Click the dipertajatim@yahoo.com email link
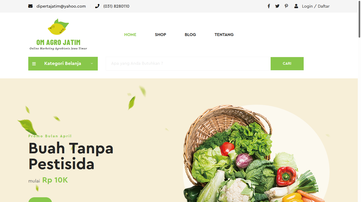The image size is (361, 202). 61,6
